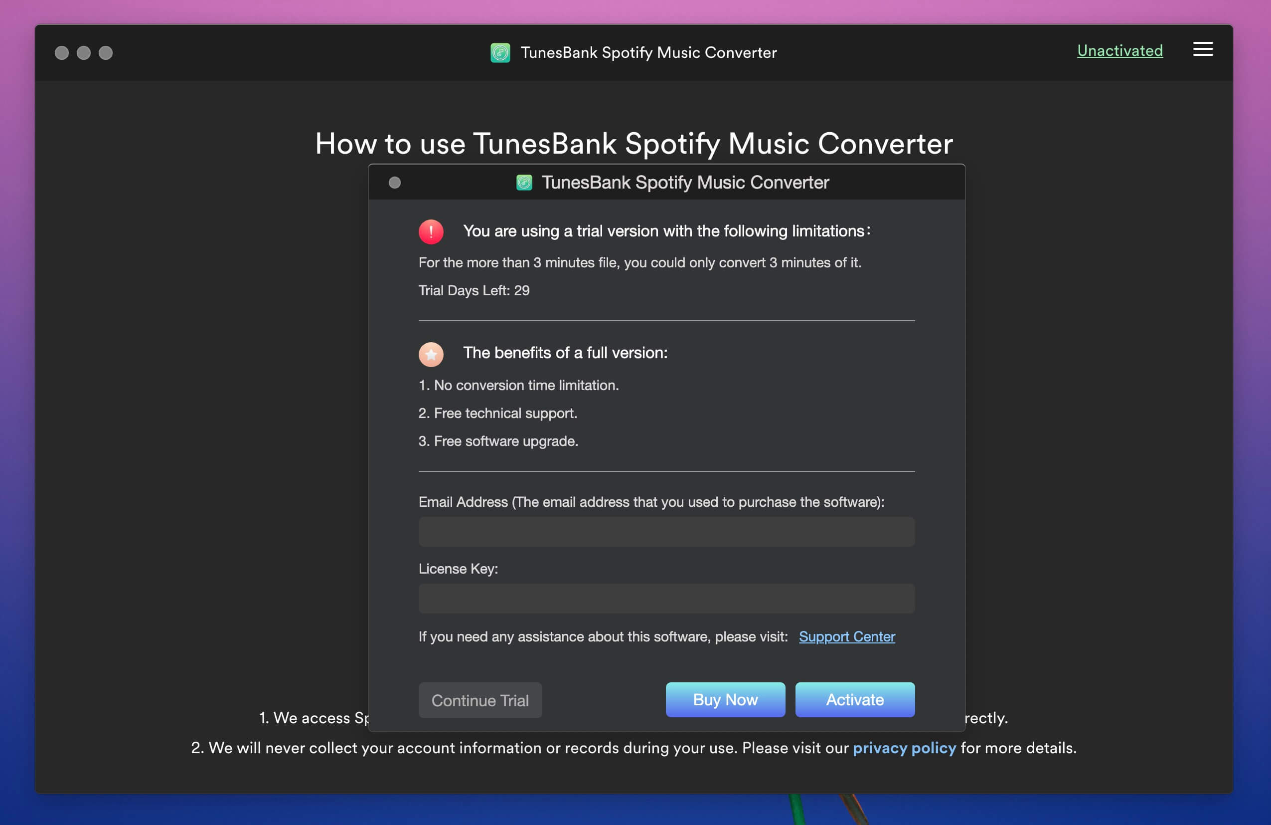Click the main window's third traffic-light button
This screenshot has width=1271, height=825.
(106, 53)
